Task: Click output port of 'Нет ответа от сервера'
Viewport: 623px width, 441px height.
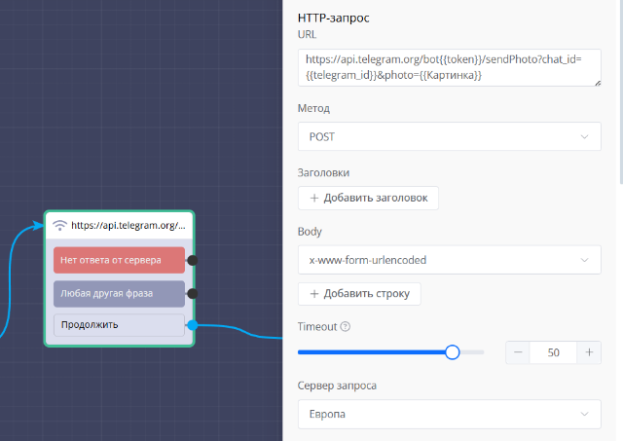Action: tap(192, 260)
